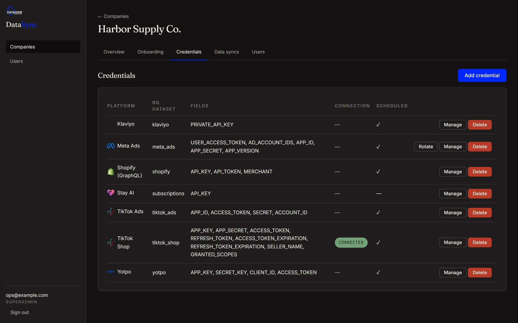
Task: Click the Klaviyo platform name
Action: [x=126, y=124]
